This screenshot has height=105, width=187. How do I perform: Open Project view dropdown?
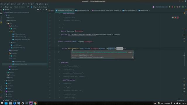point(7,10)
